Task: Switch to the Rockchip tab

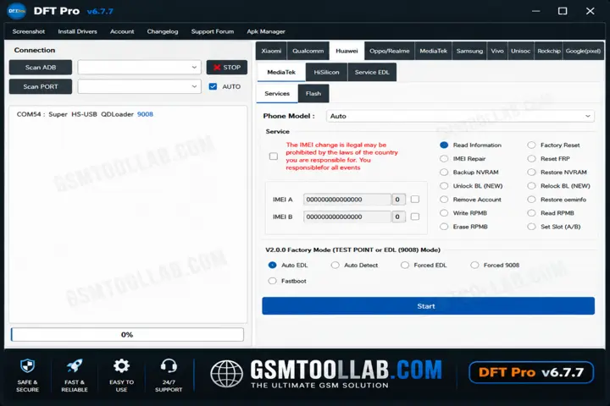Action: 549,51
